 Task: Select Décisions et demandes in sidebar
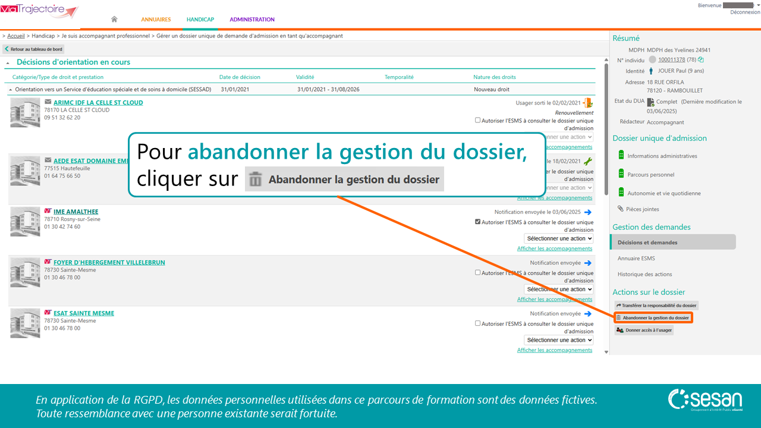click(x=673, y=242)
